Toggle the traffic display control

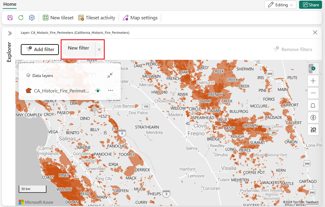[x=313, y=130]
